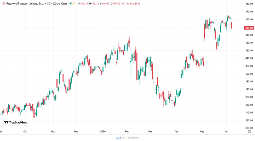Screen dimensions: 255x141
Task: Click the Dec label on time axis
Action: tap(76, 131)
